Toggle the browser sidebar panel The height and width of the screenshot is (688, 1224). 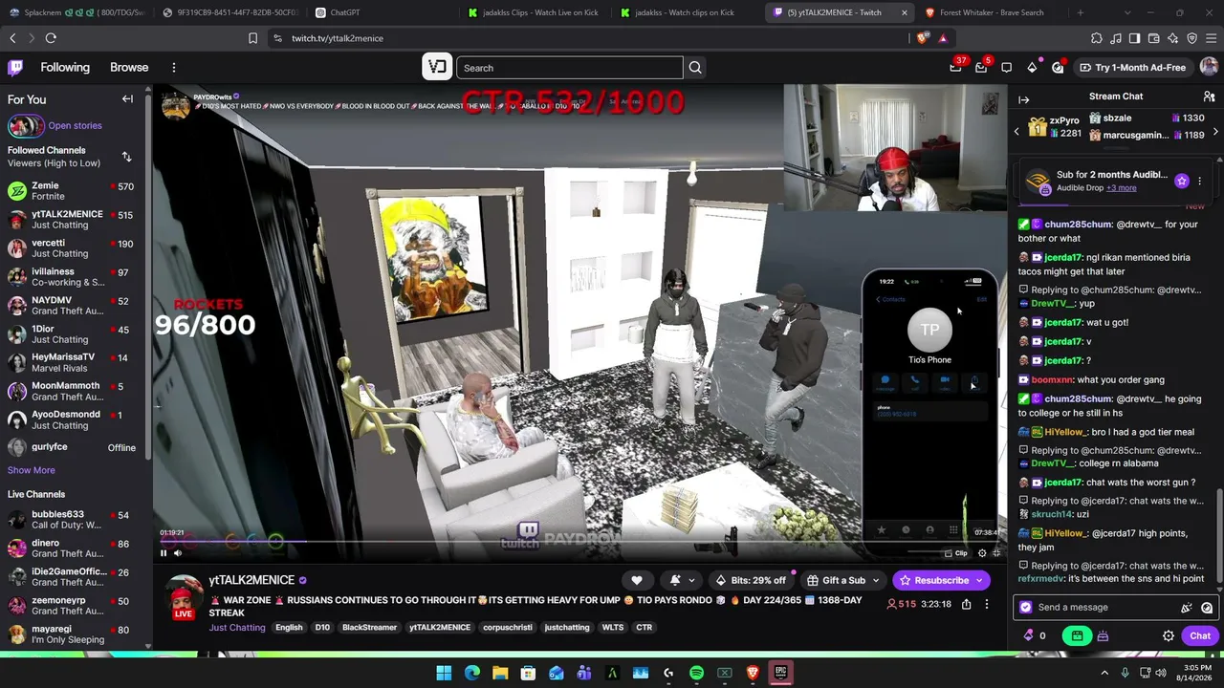click(1135, 38)
